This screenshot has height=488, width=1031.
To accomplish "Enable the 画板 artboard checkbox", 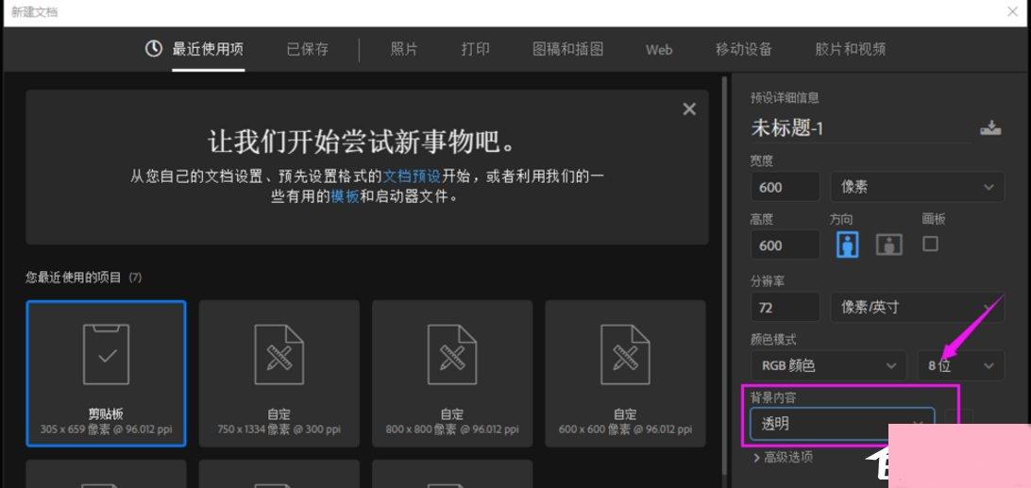I will click(x=930, y=244).
